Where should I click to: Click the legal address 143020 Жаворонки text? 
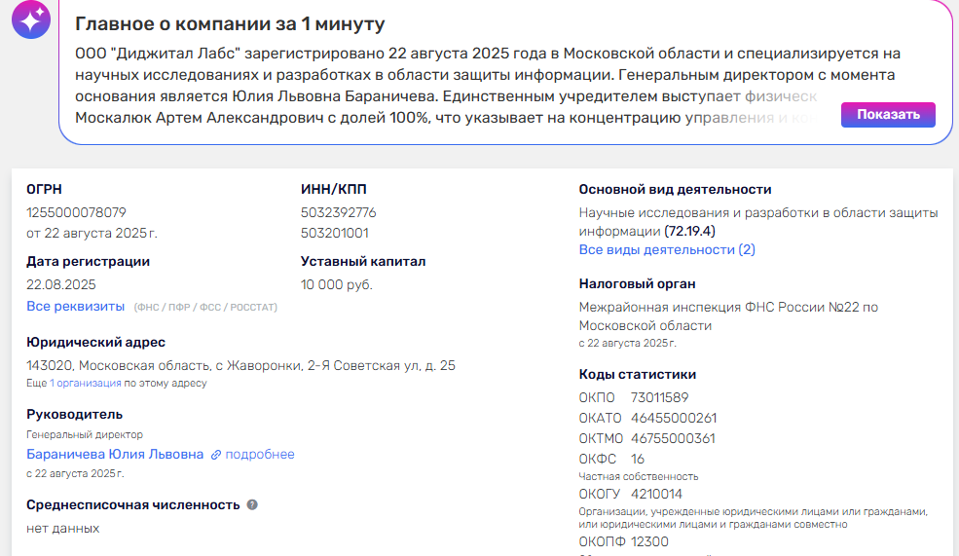tap(241, 365)
